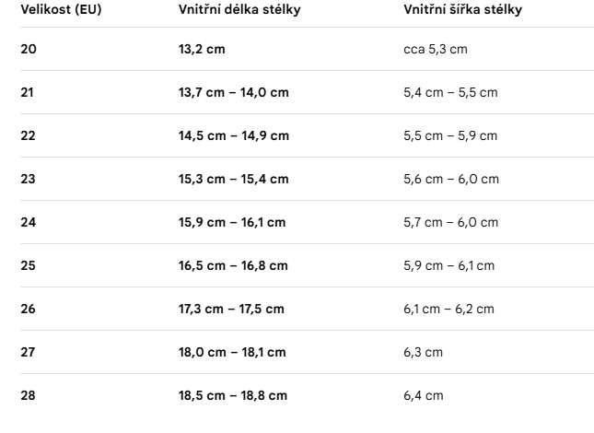
Task: Click the Vnitřní šířka stélky header
Action: [462, 9]
